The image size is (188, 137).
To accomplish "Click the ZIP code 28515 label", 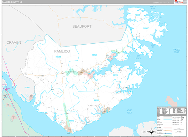I will pyautogui.click(x=94, y=55).
